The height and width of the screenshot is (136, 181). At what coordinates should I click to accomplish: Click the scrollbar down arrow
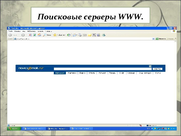pyautogui.click(x=175, y=123)
